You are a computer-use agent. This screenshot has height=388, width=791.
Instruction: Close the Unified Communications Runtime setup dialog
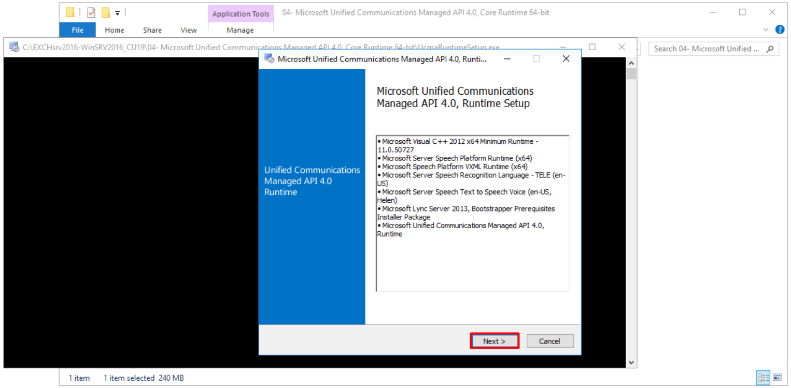(x=566, y=59)
